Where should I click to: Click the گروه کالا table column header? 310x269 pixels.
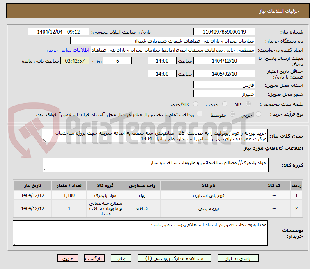click(x=105, y=185)
